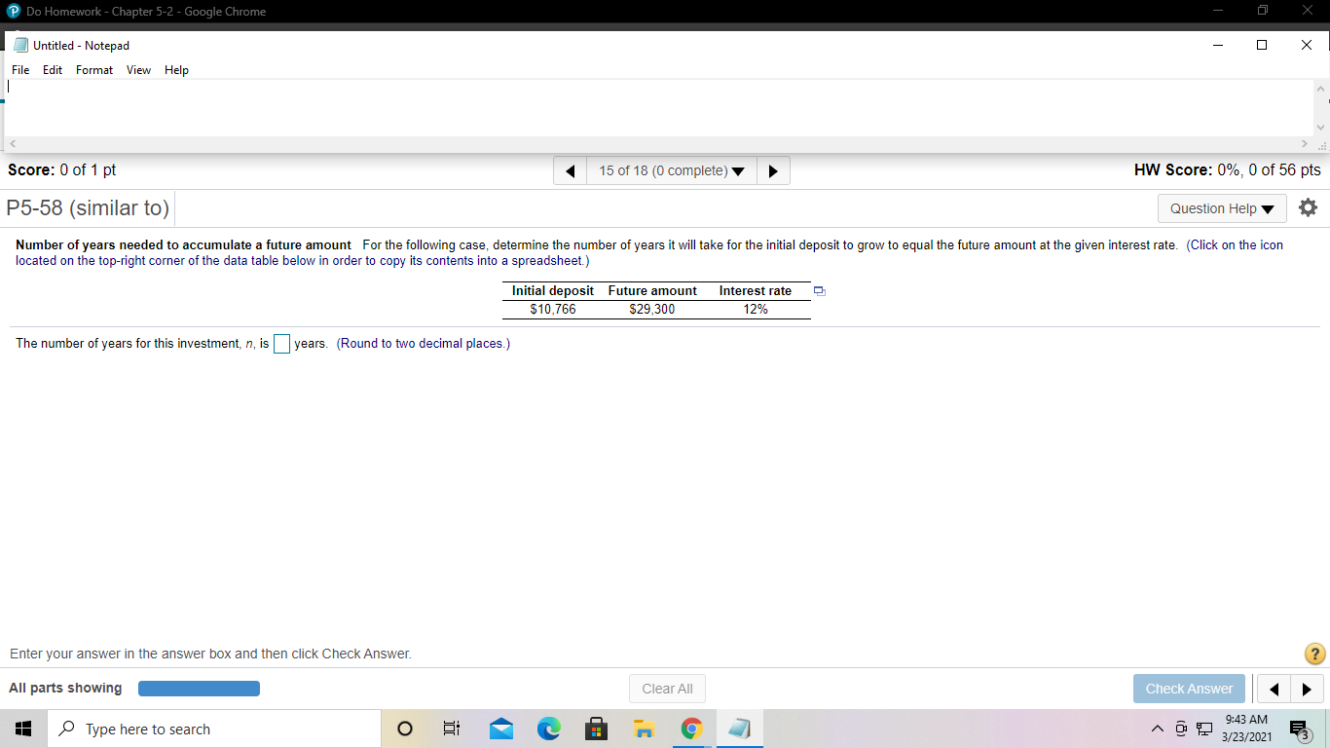Open the question selector showing 15 of 18
The width and height of the screenshot is (1330, 748).
[x=671, y=169]
